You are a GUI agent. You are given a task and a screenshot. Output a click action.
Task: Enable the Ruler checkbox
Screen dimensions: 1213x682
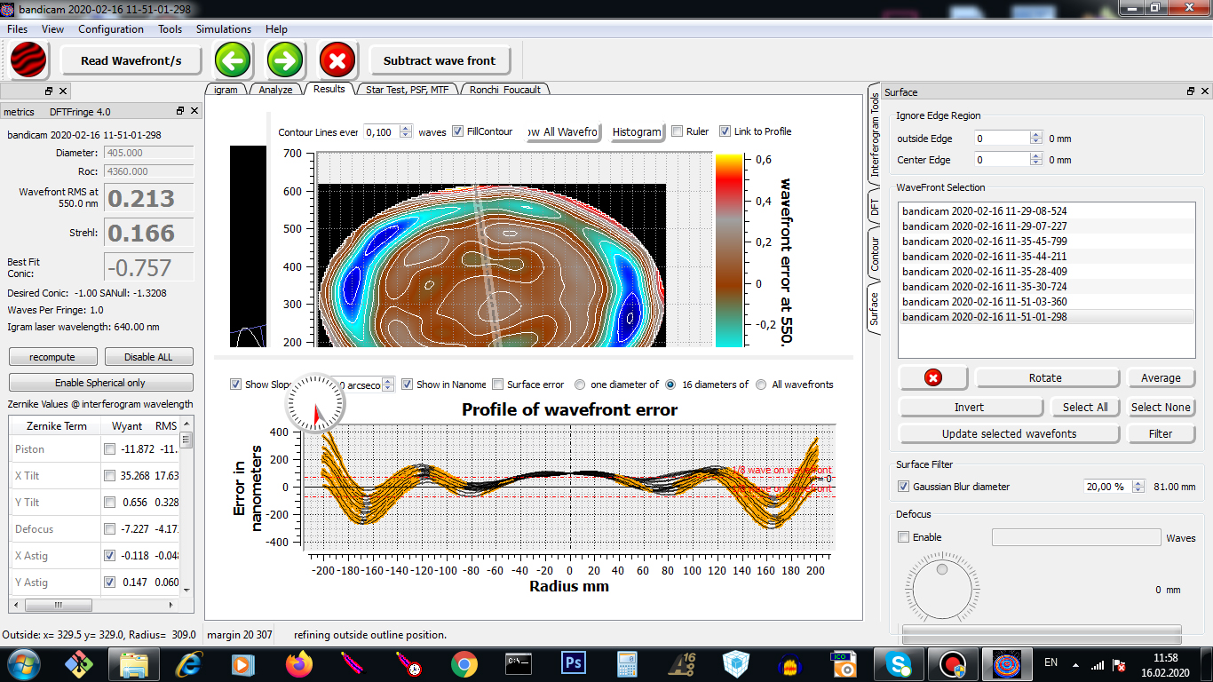click(678, 131)
